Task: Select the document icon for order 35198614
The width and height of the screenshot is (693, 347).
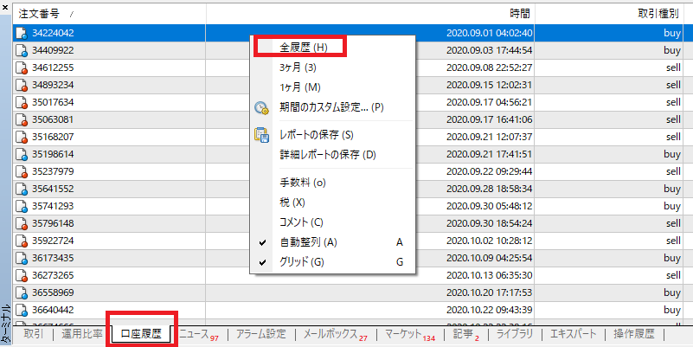Action: (x=21, y=154)
